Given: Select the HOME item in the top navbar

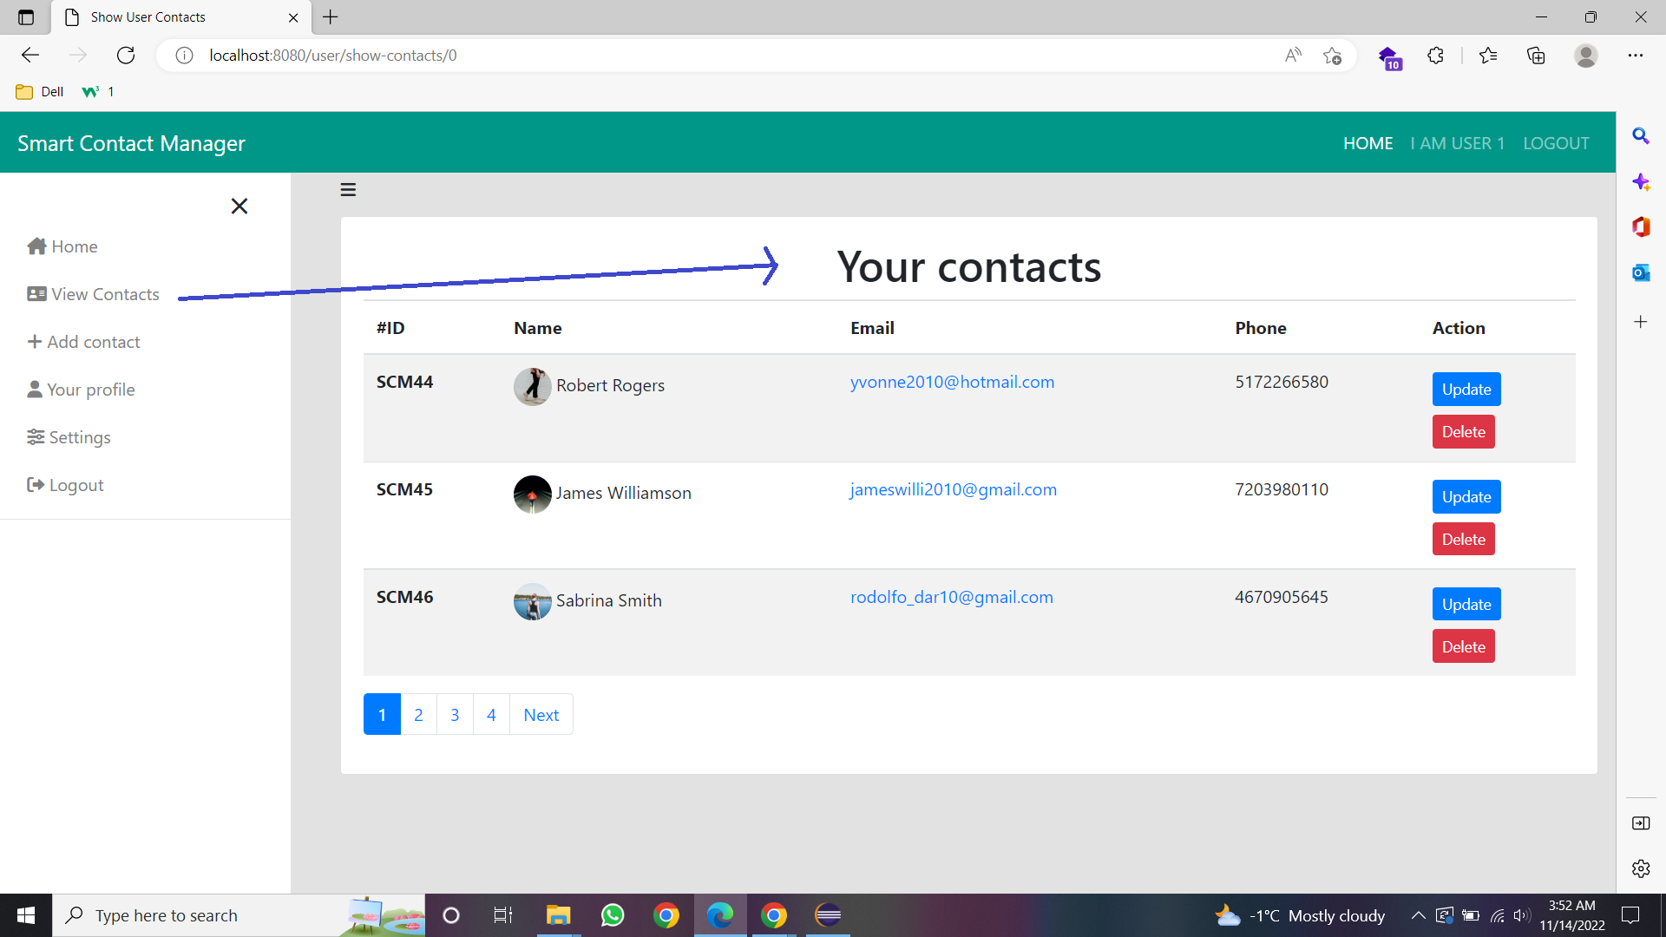Looking at the screenshot, I should 1368,142.
